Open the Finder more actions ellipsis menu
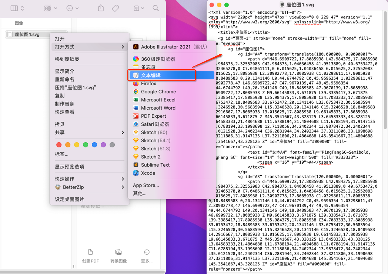Screen dimensions: 388x274 72,8
